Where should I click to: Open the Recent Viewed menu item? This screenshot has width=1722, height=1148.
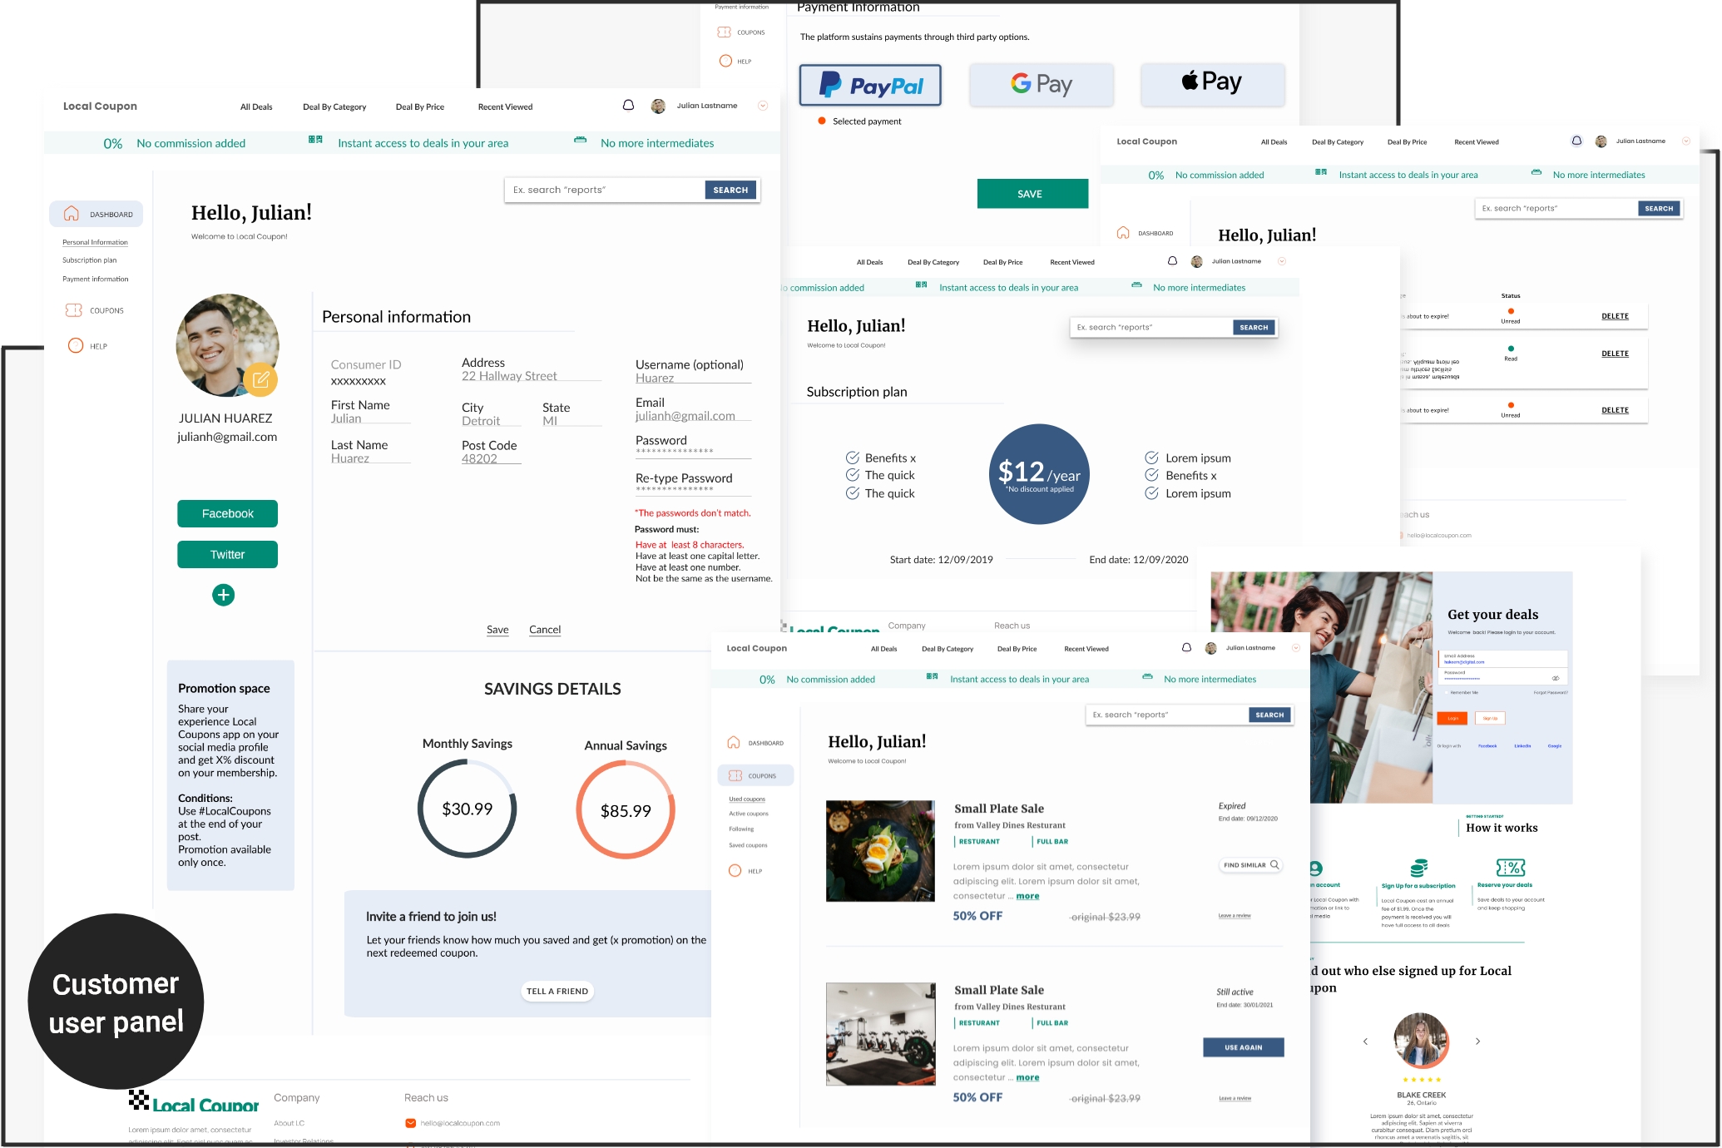[505, 106]
